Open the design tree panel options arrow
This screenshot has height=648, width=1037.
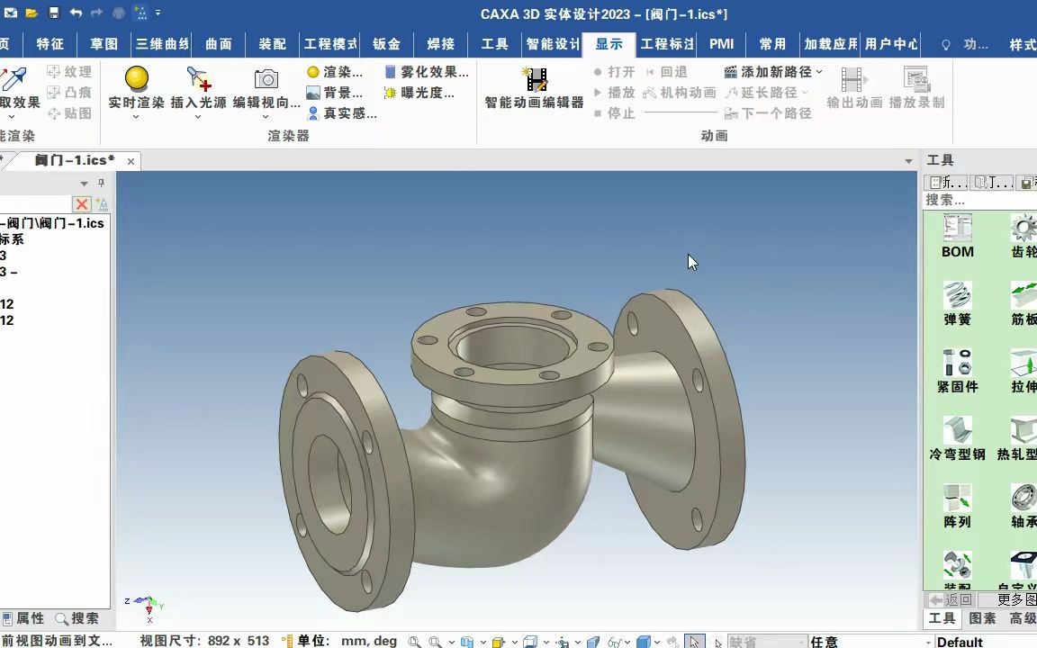[84, 184]
